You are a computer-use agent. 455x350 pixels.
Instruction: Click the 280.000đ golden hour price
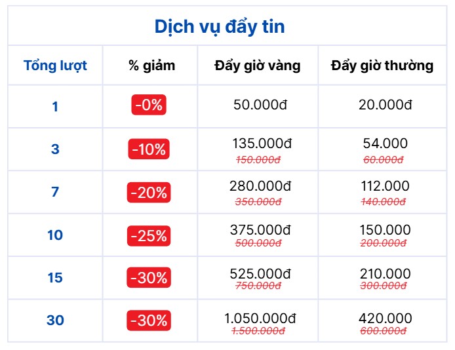tap(260, 186)
